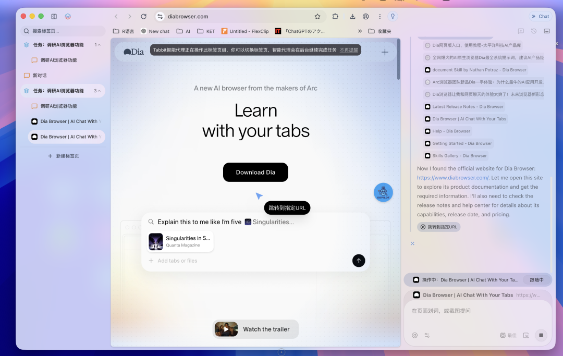Open Untitled - FlexClip bookmark
The image size is (563, 356).
245,31
